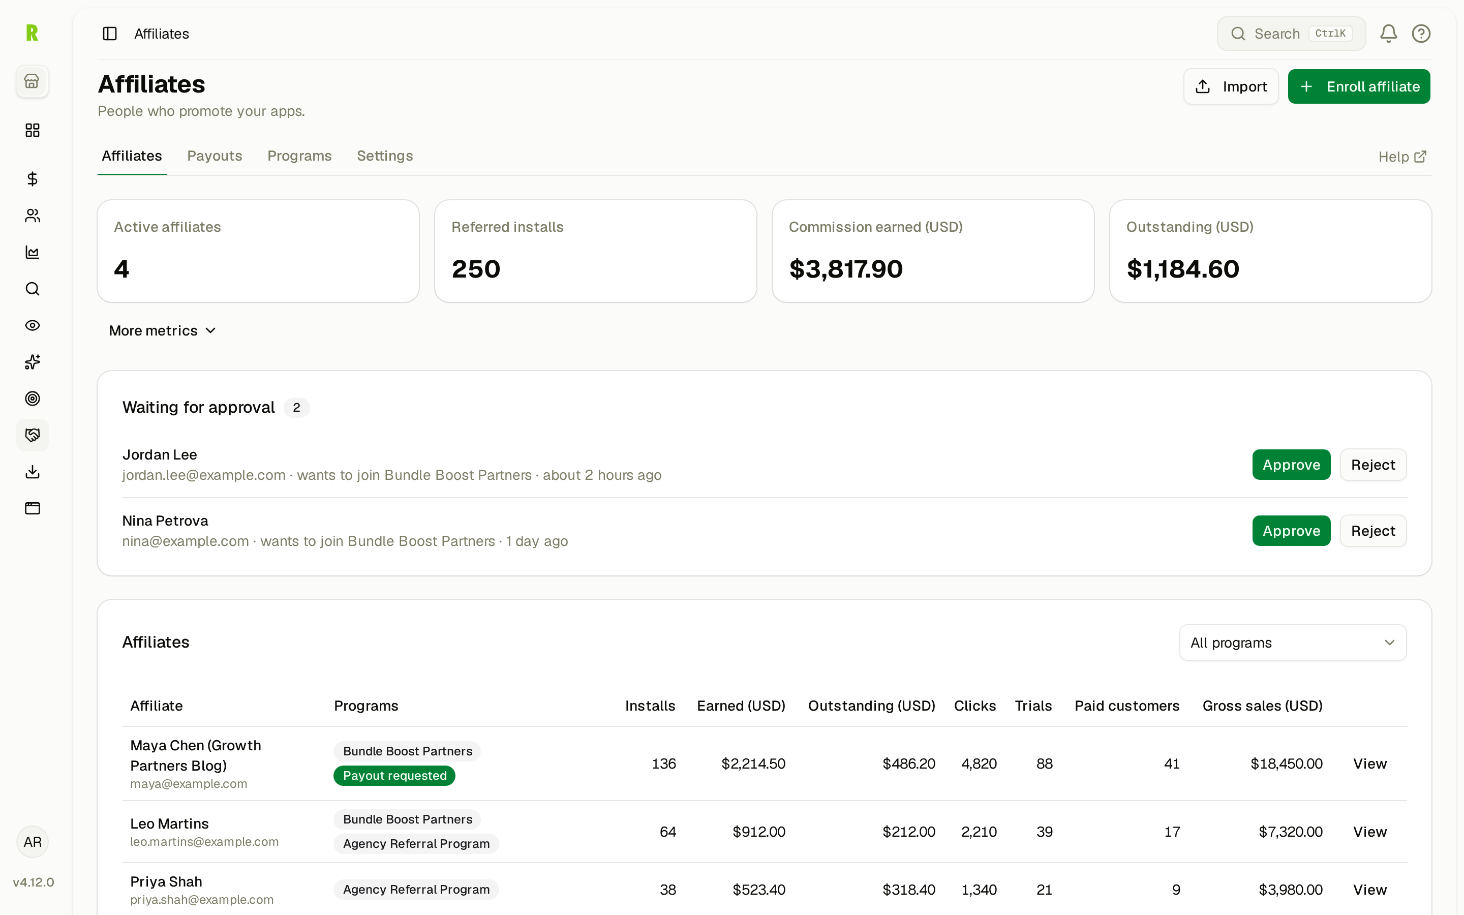Switch to the Payouts tab

tap(215, 156)
